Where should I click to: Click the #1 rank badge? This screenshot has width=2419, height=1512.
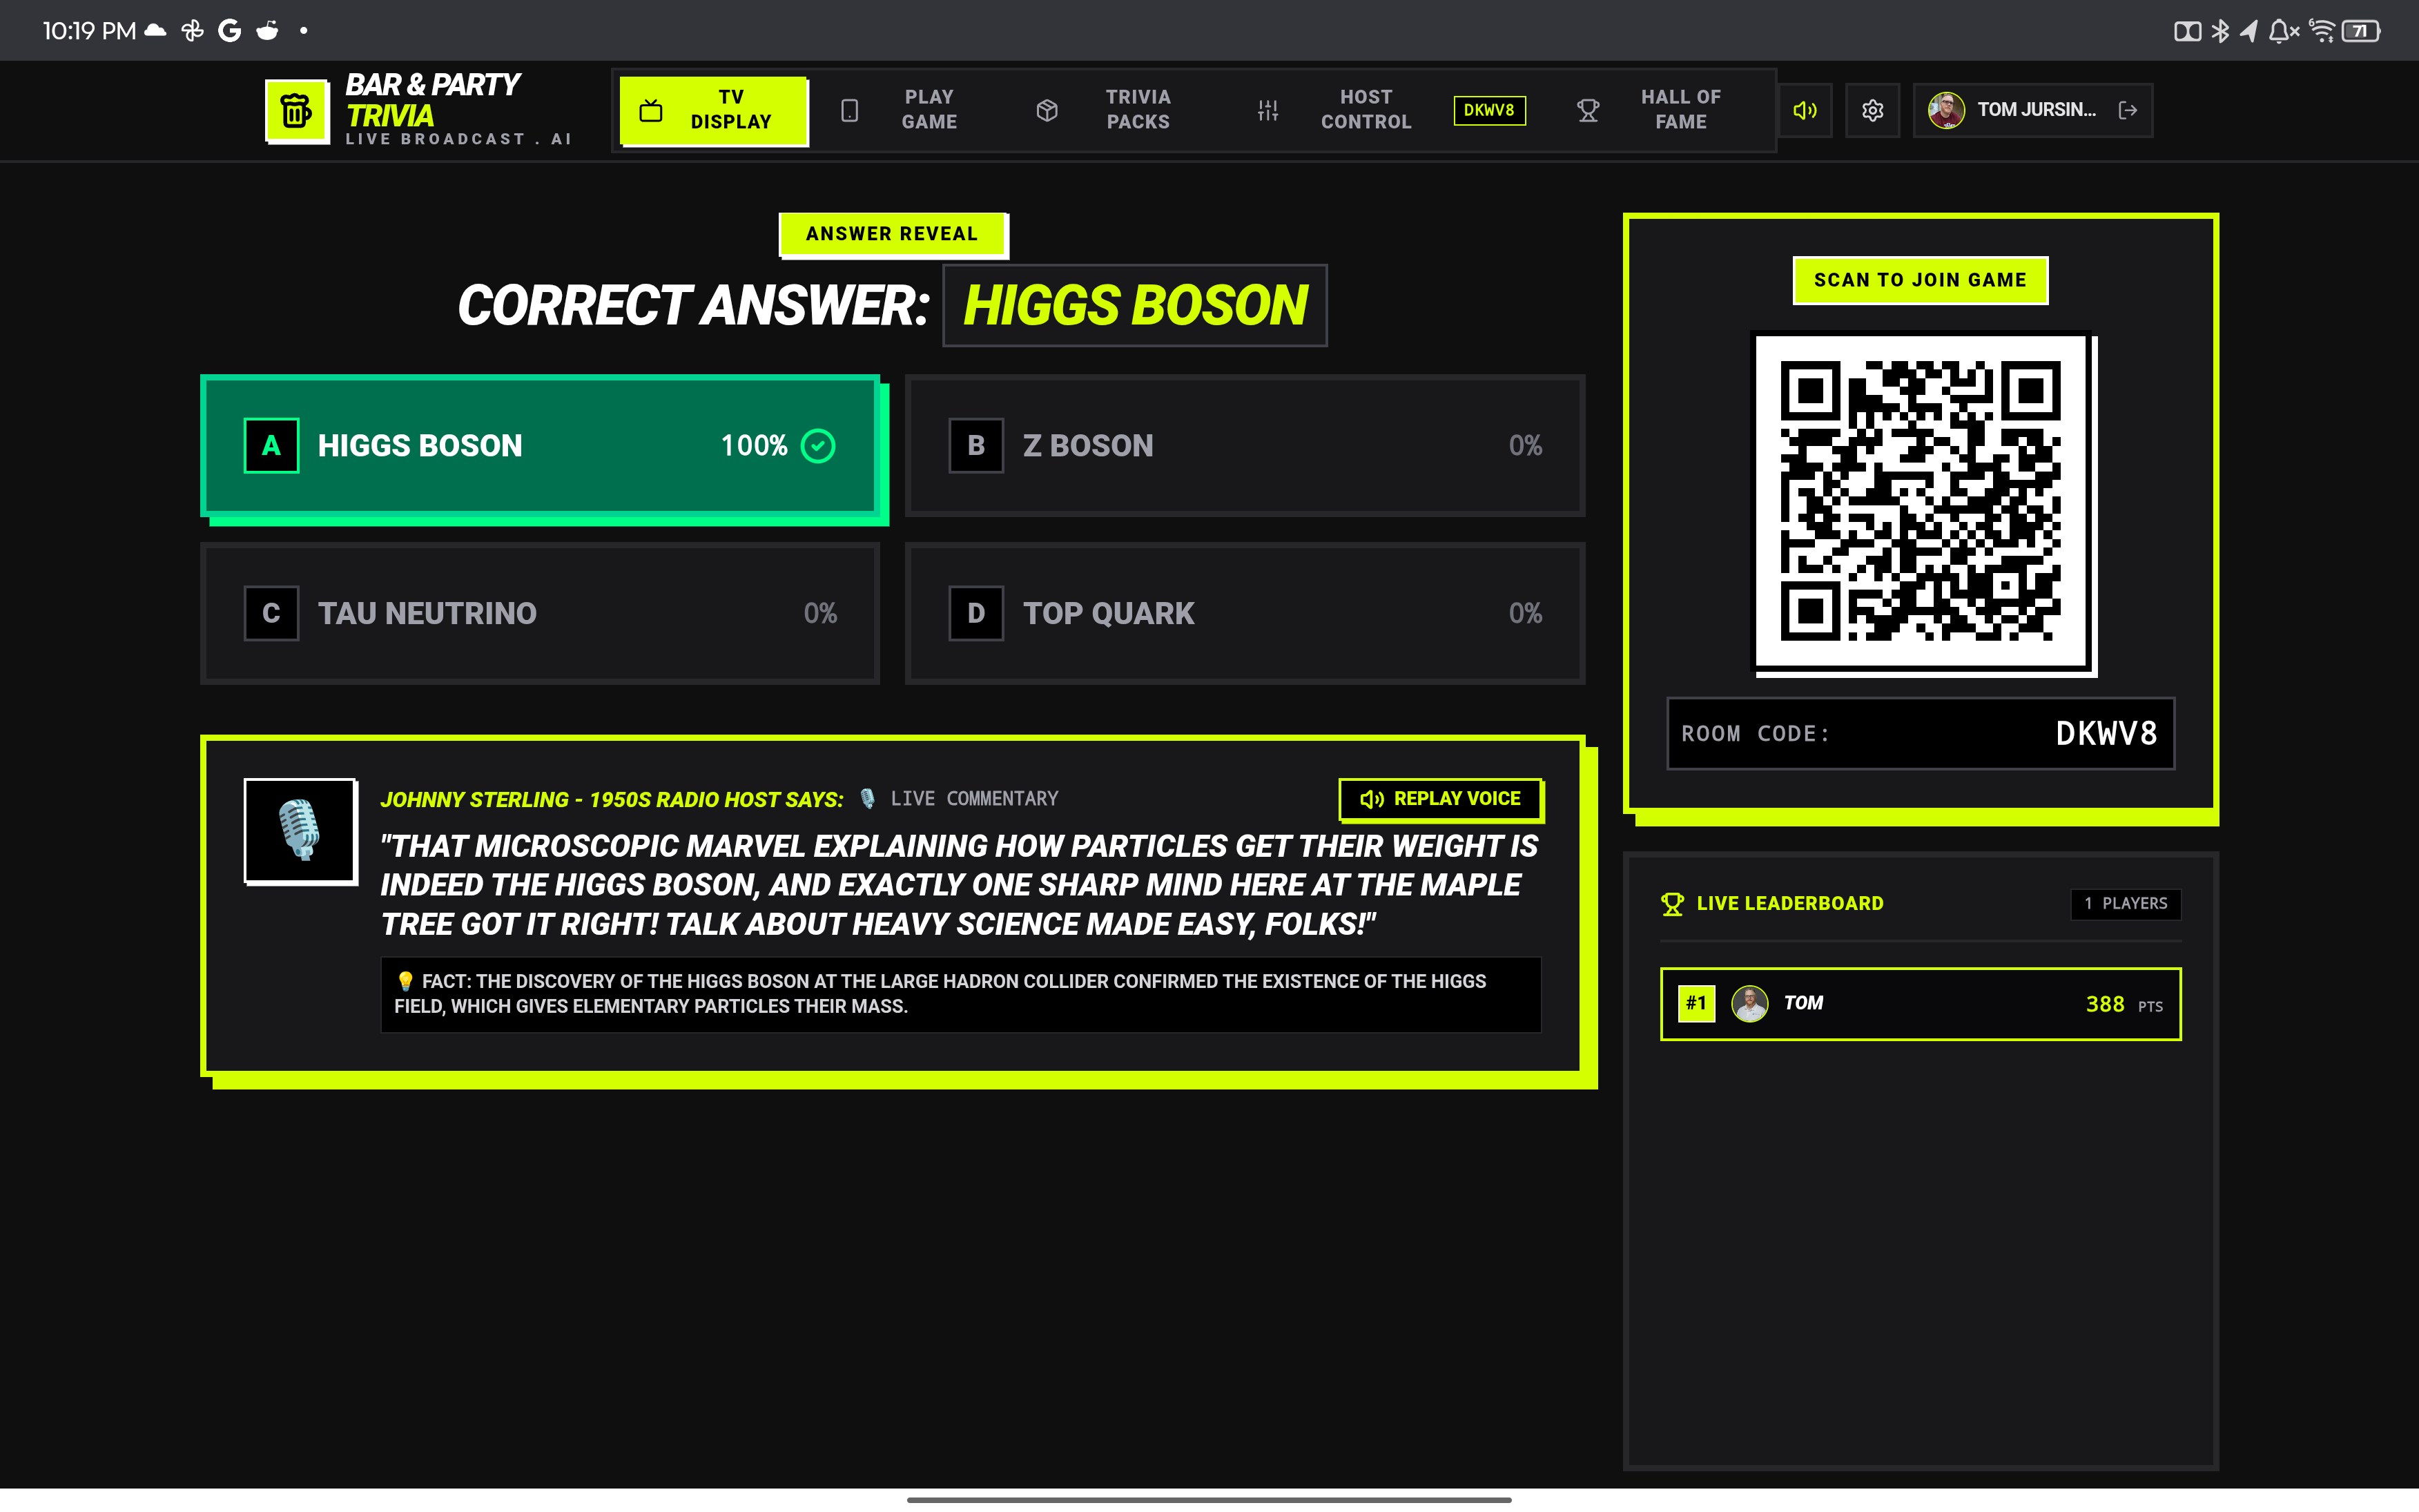[x=1696, y=1003]
